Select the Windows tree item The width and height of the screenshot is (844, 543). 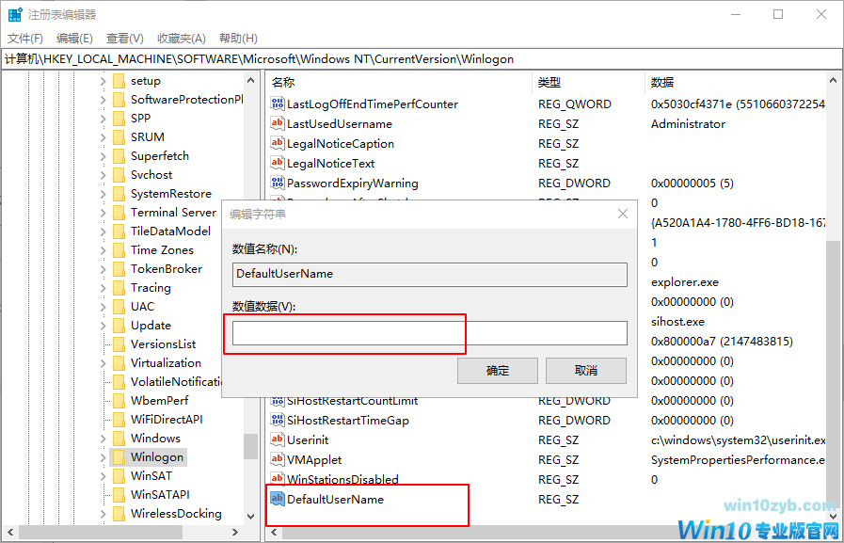pos(155,439)
